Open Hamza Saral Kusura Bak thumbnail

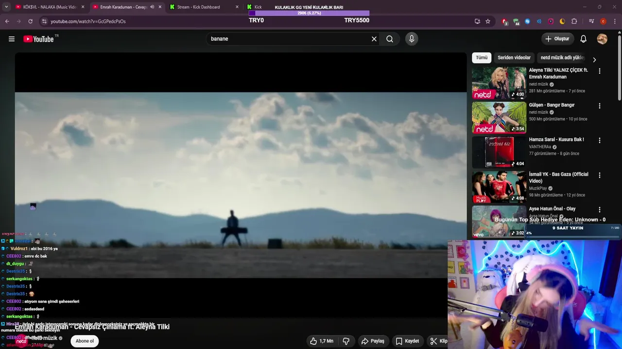pyautogui.click(x=499, y=152)
